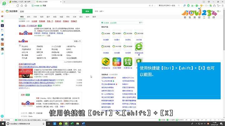Open the 360安全卫士 yellow plus icon
225x126 pixels.
(x=106, y=62)
